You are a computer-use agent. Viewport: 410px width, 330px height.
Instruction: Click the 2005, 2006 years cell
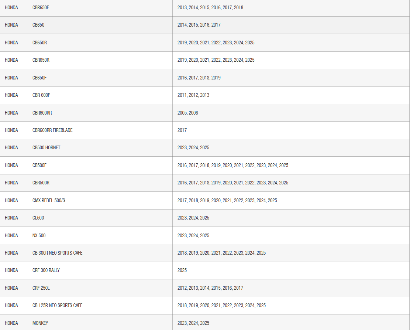187,113
